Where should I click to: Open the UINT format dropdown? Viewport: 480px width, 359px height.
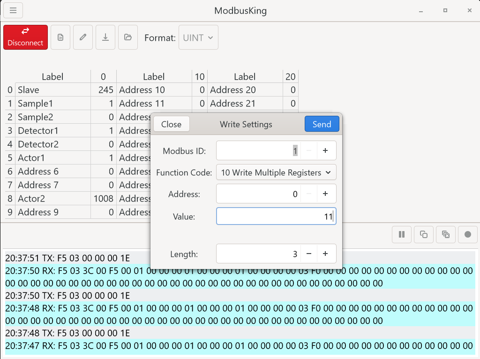198,37
